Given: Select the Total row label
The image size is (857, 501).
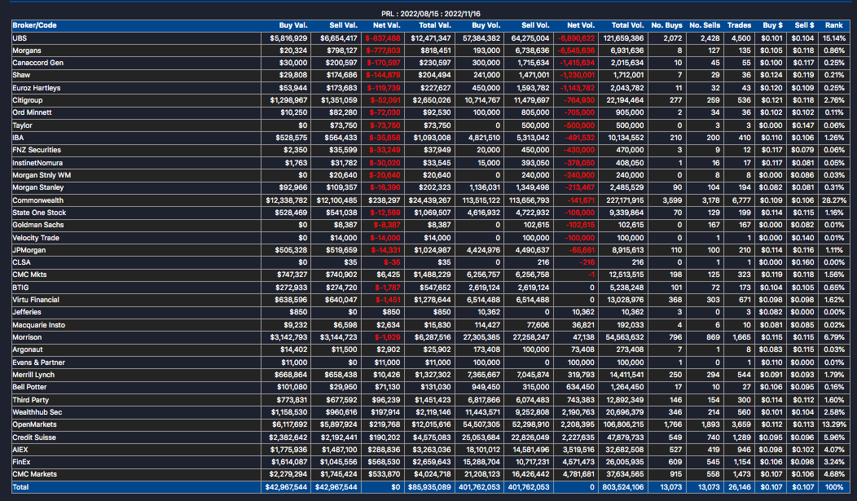Looking at the screenshot, I should pyautogui.click(x=20, y=487).
